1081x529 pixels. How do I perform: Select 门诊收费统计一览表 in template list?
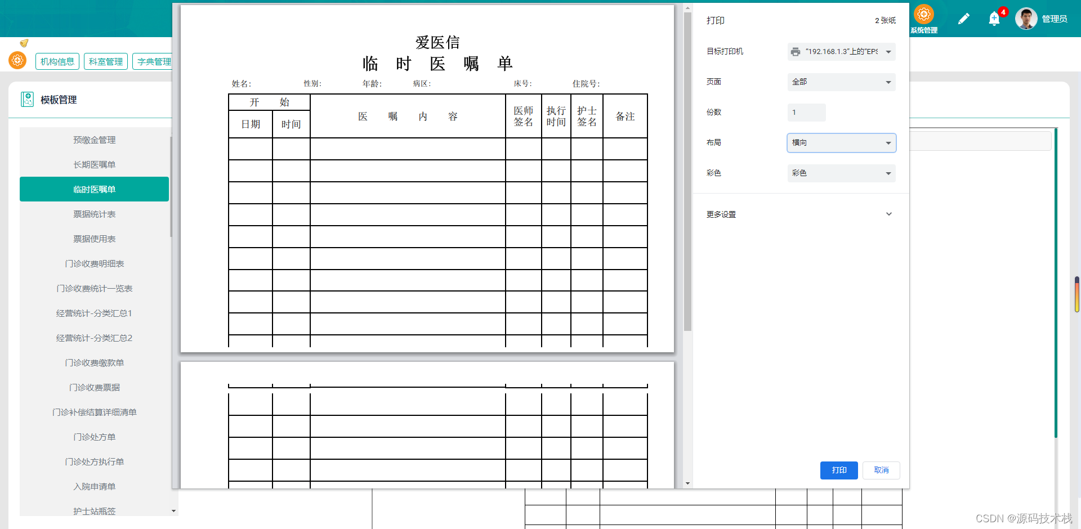(94, 289)
